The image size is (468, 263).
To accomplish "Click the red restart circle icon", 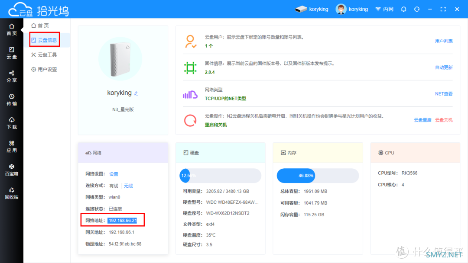I will 190,121.
